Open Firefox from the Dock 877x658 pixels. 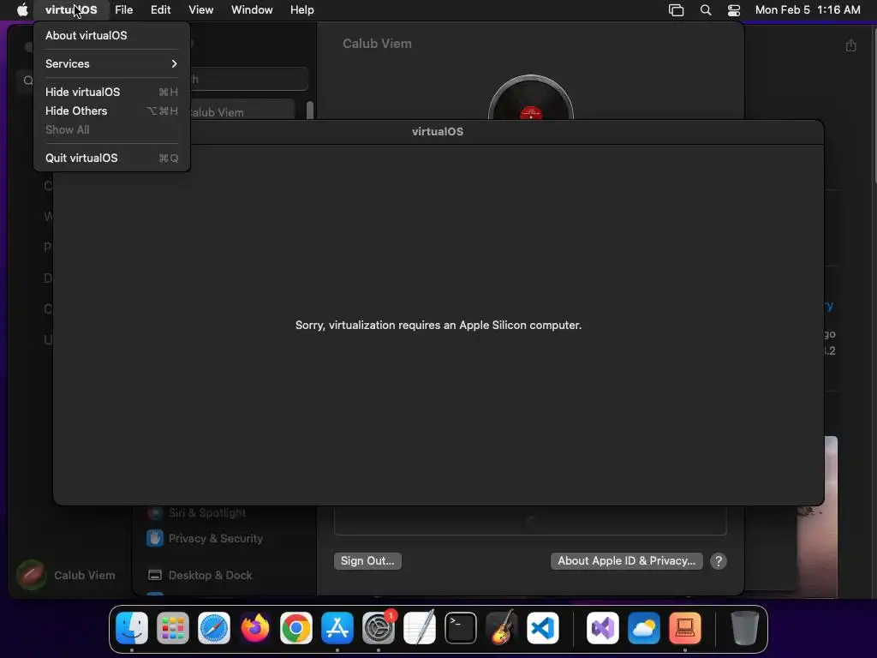255,628
